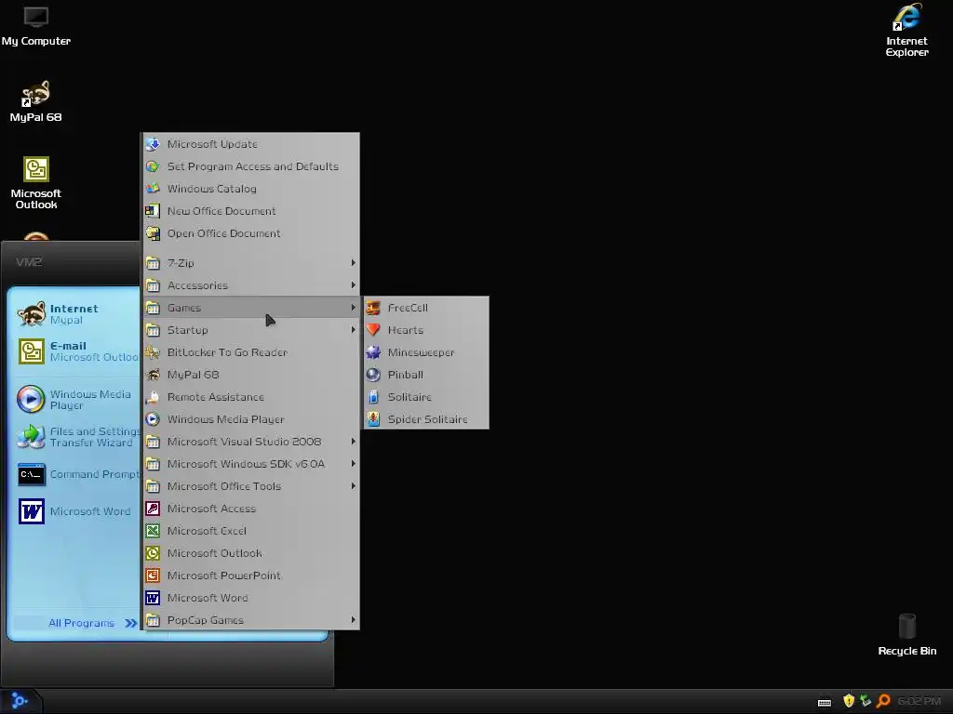
Task: Launch Pinball from the Games submenu
Action: pyautogui.click(x=426, y=375)
